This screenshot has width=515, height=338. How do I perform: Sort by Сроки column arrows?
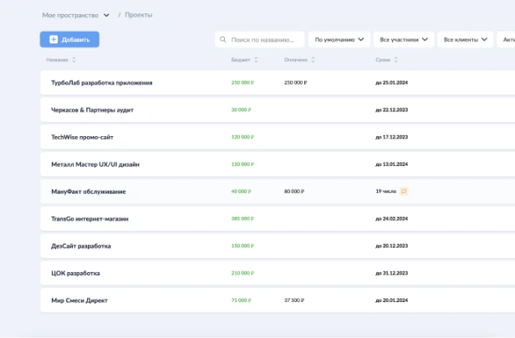point(392,60)
